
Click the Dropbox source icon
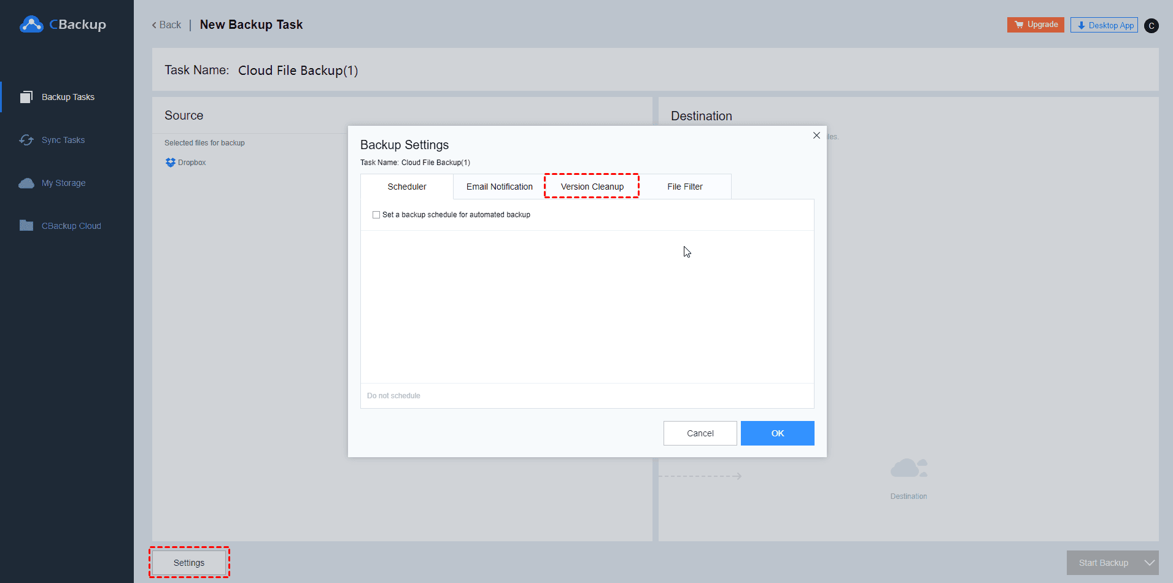click(170, 162)
